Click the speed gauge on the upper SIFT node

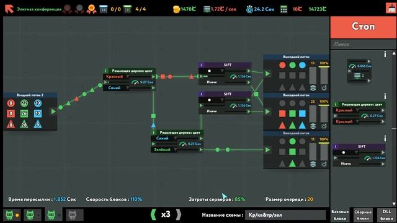233,76
